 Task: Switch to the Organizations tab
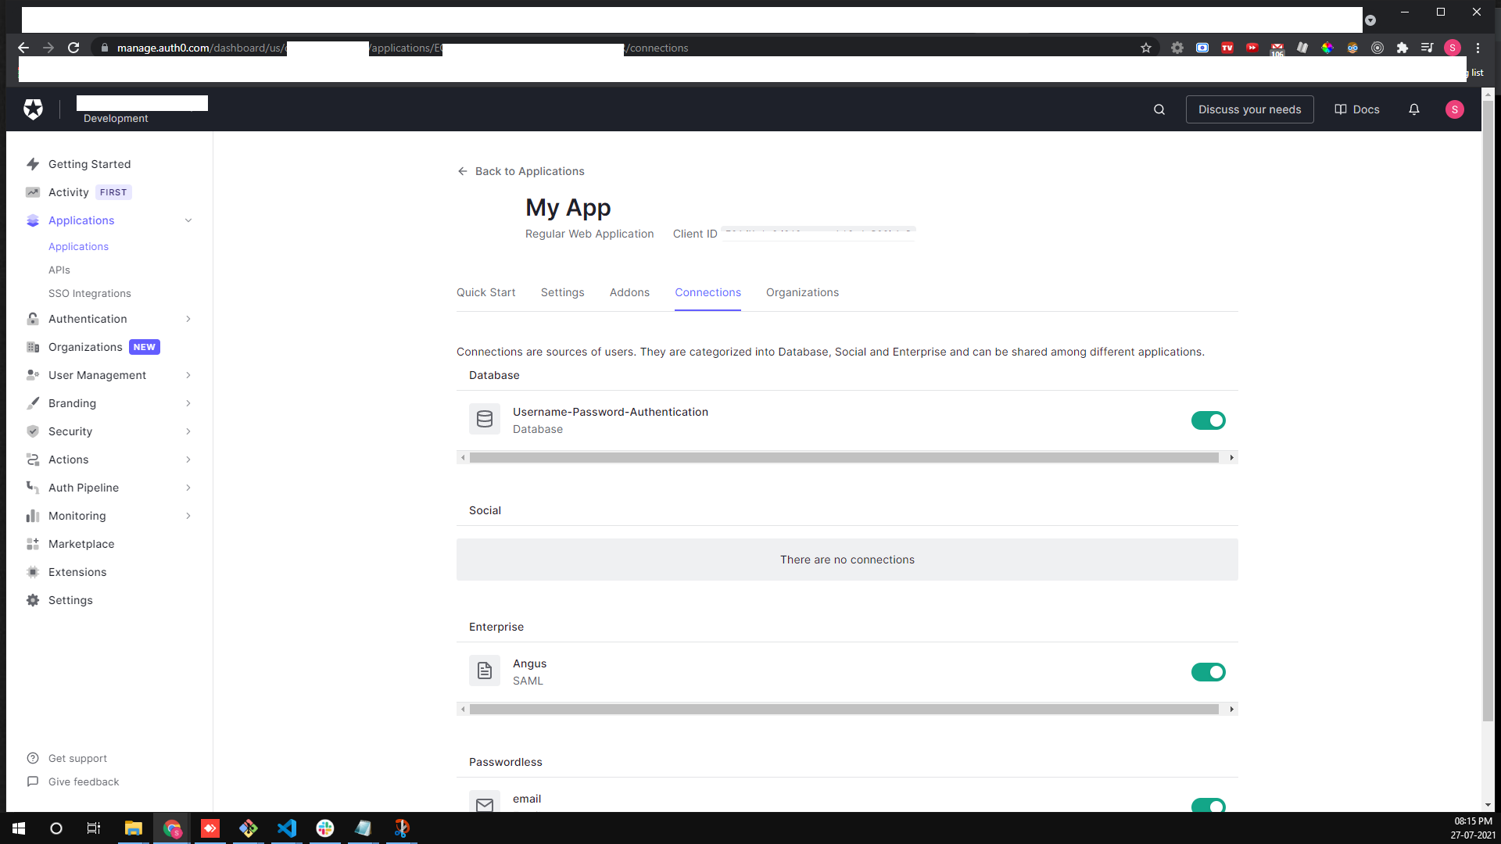coord(802,292)
